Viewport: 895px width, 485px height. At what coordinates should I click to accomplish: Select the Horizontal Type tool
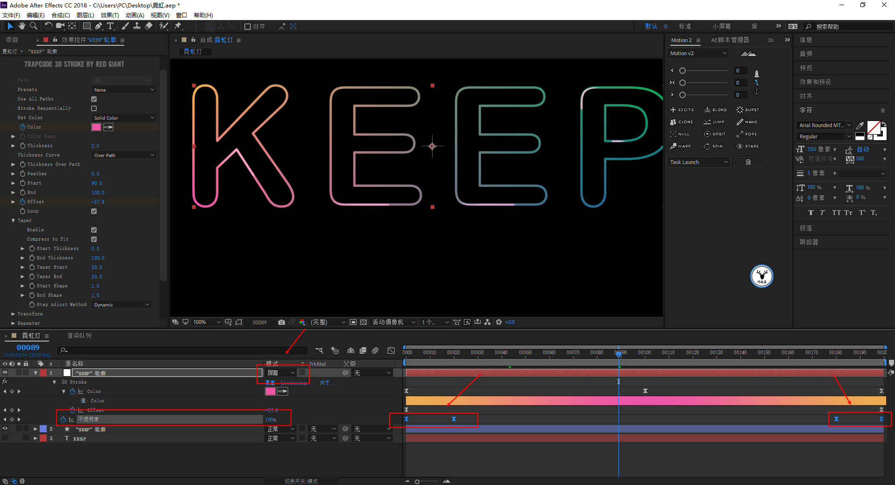tap(110, 26)
